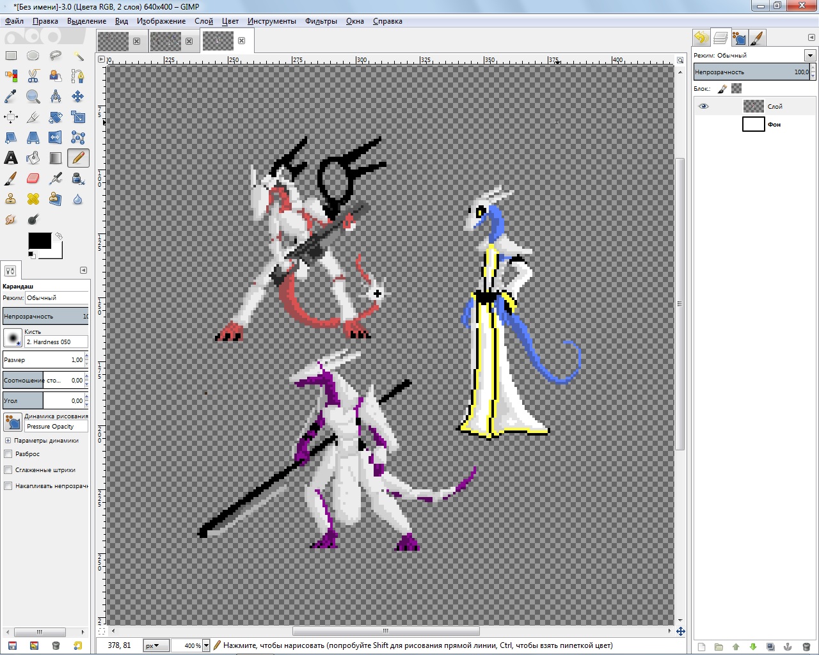
Task: Select the Paintbrush tool in toolbox
Action: (x=11, y=178)
